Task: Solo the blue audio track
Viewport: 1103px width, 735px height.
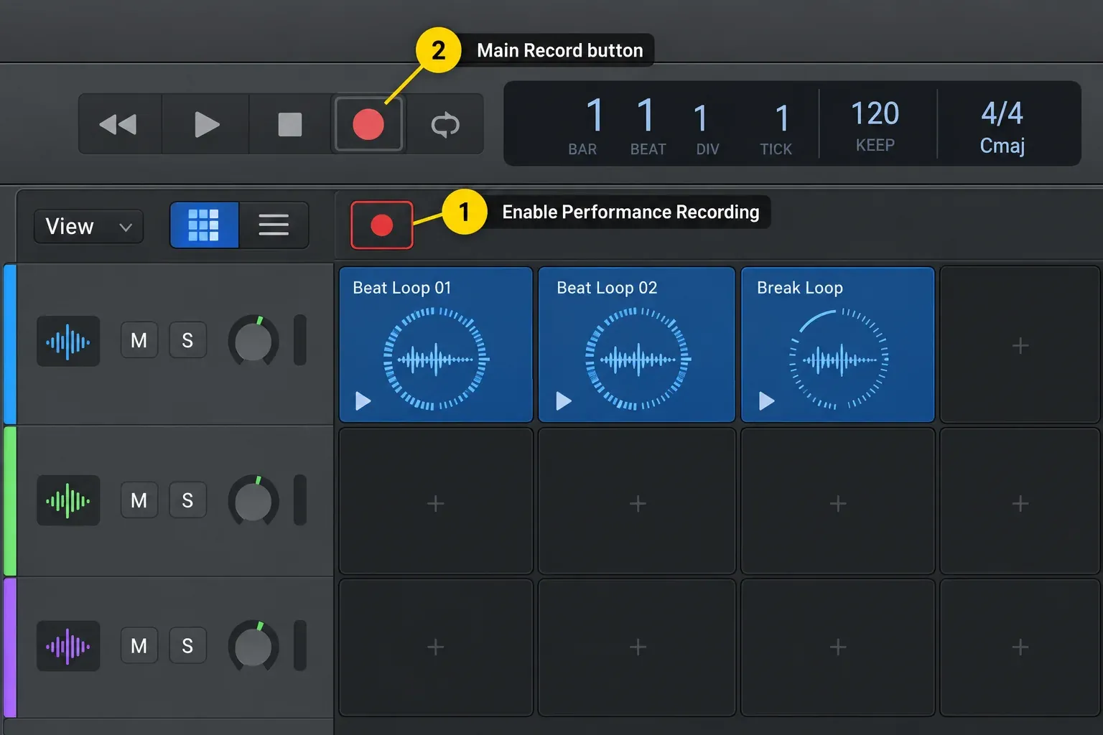Action: tap(187, 340)
